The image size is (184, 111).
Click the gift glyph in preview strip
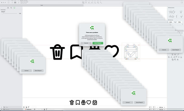pos(83,102)
